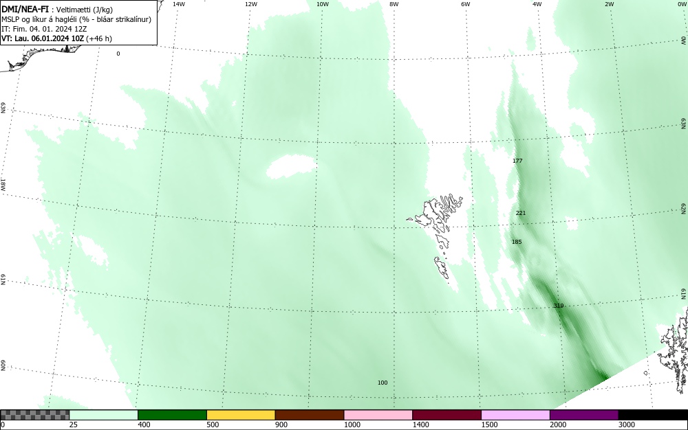Click the legend tick label 3000
This screenshot has width=688, height=430.
pyautogui.click(x=627, y=425)
